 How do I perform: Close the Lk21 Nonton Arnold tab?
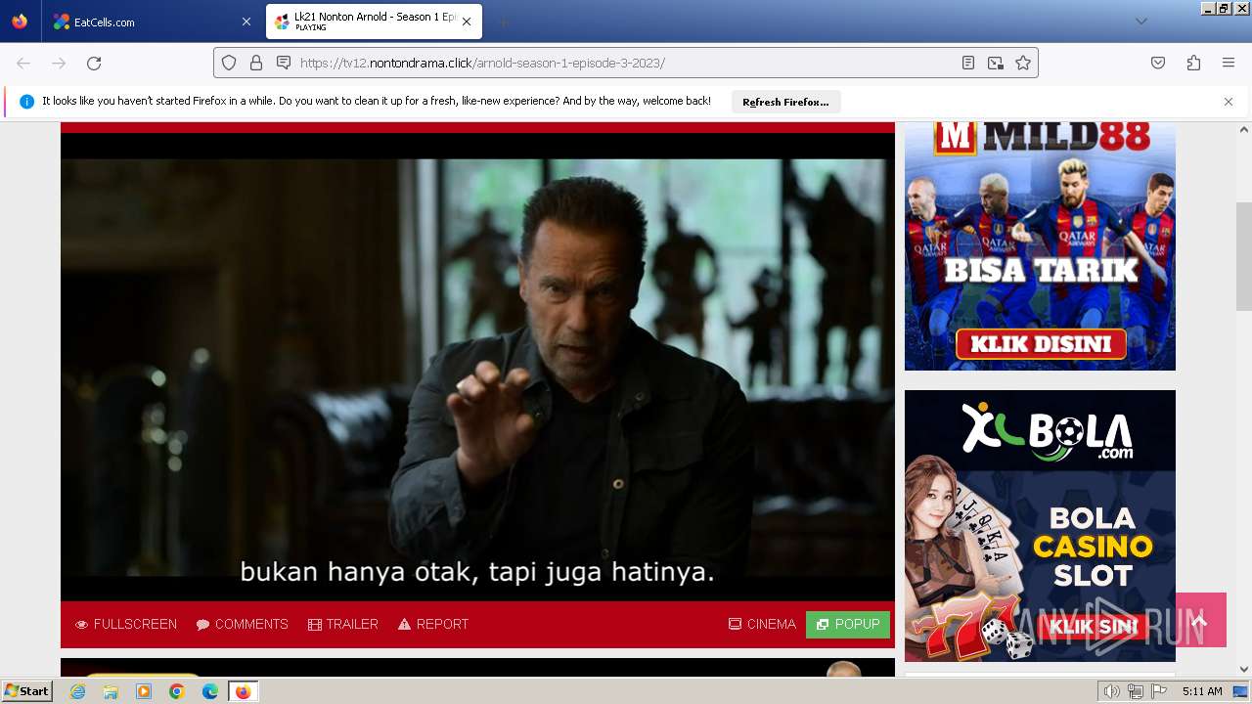click(467, 22)
